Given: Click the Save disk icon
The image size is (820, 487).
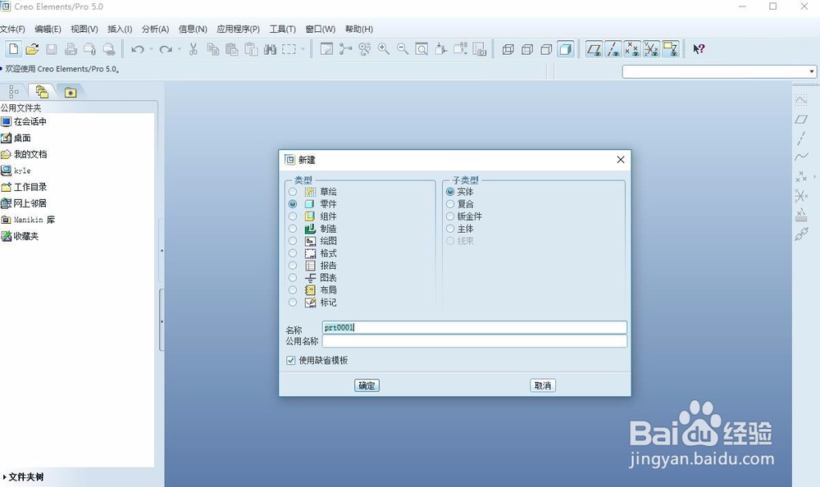Looking at the screenshot, I should click(x=51, y=49).
